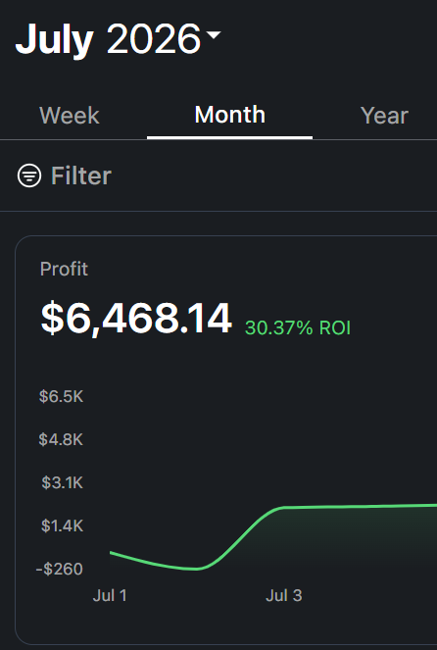Click the Filter icon
437x650 pixels.
click(x=29, y=175)
